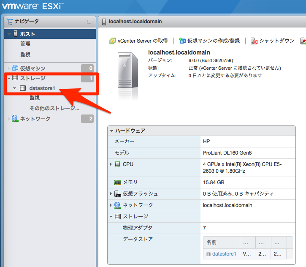306x267 pixels.
Task: Open ストレージ in the navigator
Action: pos(33,78)
